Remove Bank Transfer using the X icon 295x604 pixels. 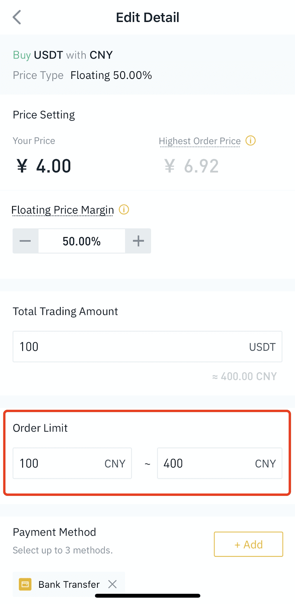click(112, 584)
